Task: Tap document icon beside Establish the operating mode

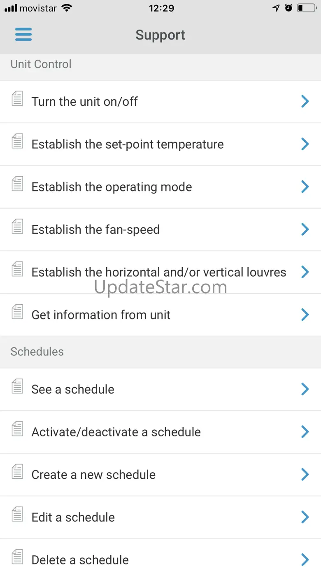Action: pos(17,184)
